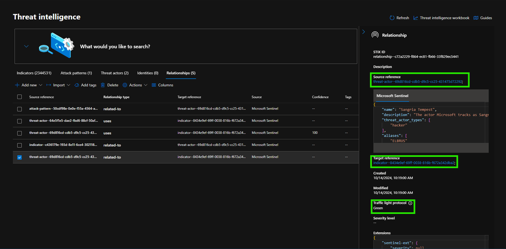The image size is (506, 249).
Task: Click the Add new plus icon
Action: click(x=17, y=85)
